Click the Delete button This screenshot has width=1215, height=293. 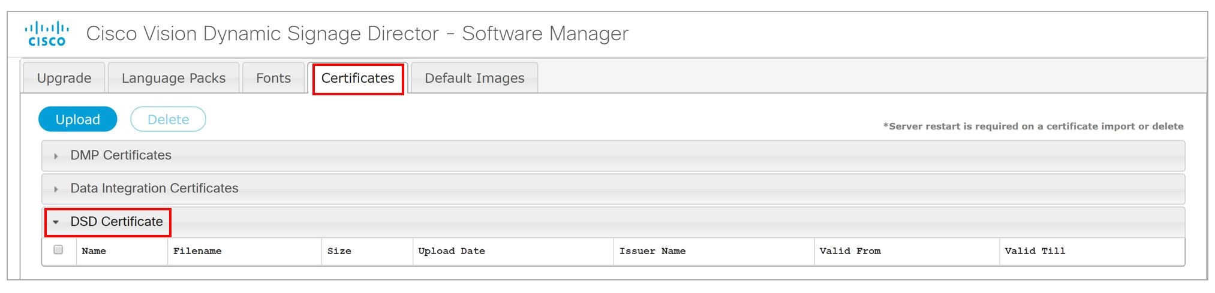tap(168, 119)
